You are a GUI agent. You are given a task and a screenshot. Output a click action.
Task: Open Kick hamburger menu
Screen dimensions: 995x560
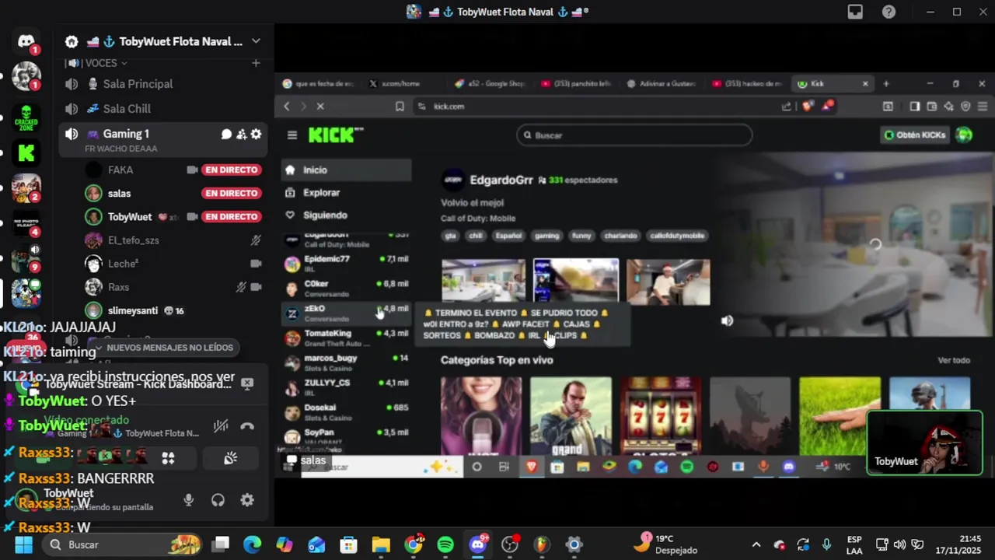pyautogui.click(x=292, y=135)
